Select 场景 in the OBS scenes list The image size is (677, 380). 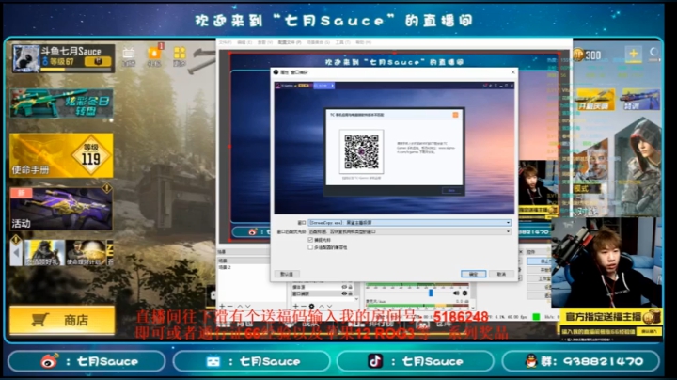pos(244,261)
